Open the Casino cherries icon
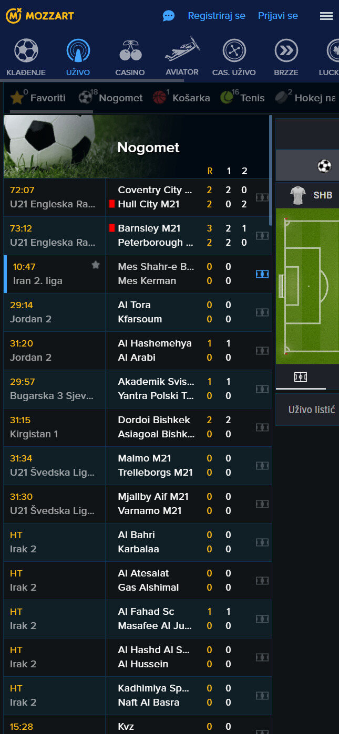339x734 pixels. coord(130,51)
